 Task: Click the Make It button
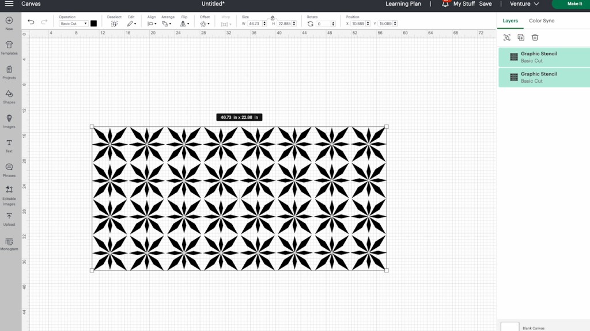coord(574,3)
